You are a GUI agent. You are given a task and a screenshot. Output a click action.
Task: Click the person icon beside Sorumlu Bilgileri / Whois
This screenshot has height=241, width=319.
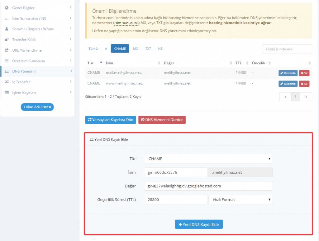click(7, 29)
